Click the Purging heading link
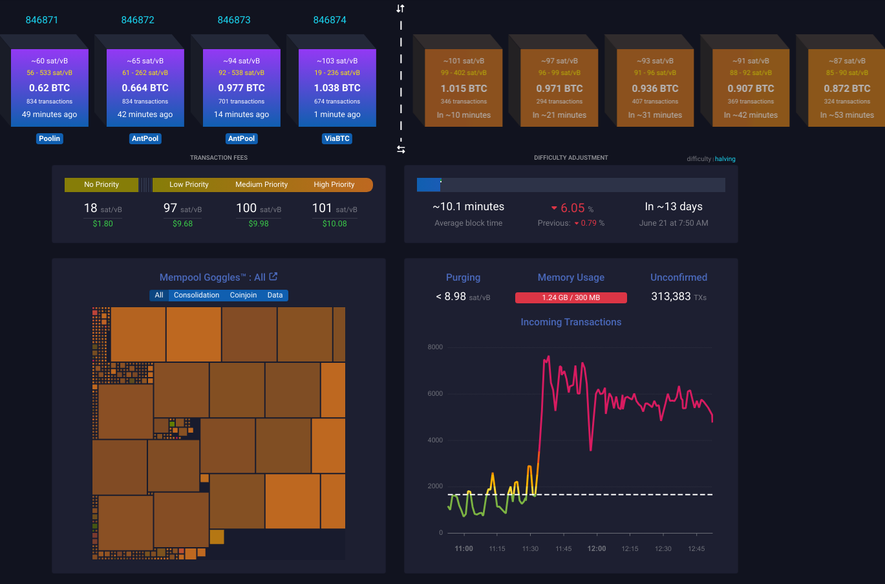 [x=463, y=277]
